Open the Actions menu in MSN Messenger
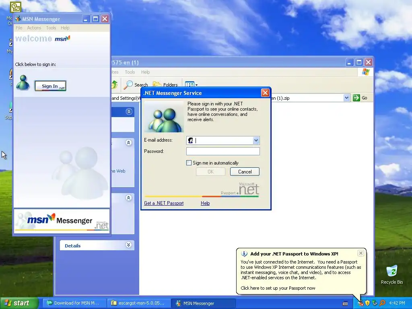Screen dimensions: 412x309 pyautogui.click(x=34, y=28)
